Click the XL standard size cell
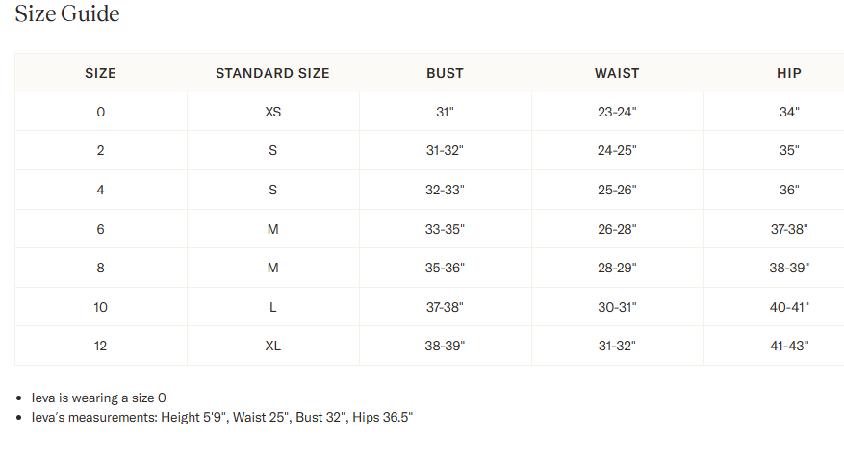The width and height of the screenshot is (844, 462). 272,346
